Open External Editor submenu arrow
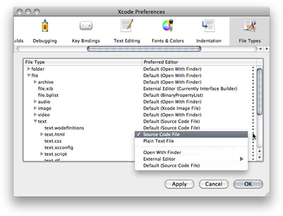The image size is (283, 216). (242, 159)
